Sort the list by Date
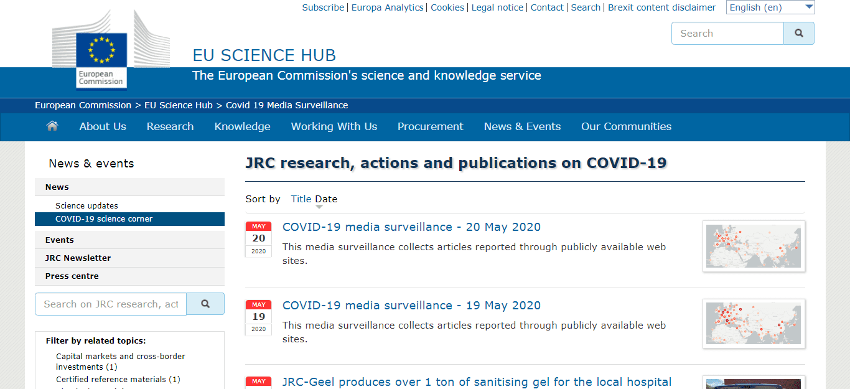Screen dimensions: 850x389 pos(326,199)
